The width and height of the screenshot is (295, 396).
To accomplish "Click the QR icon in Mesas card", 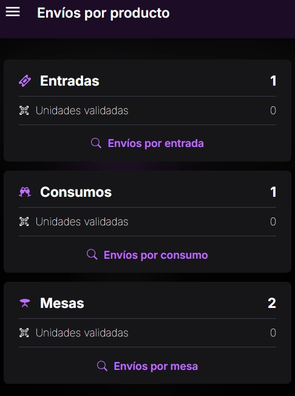I will 24,333.
